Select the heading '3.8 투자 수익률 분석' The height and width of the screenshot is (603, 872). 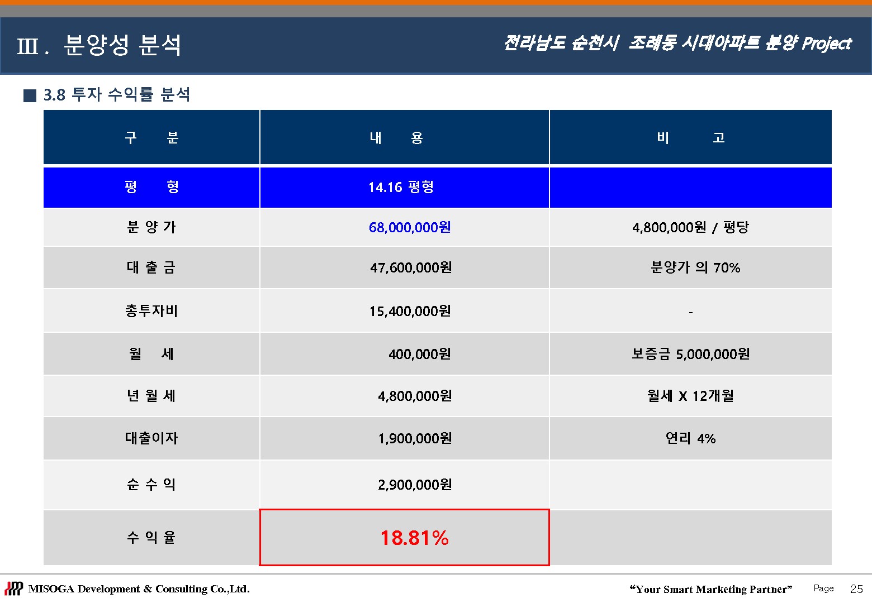(117, 95)
